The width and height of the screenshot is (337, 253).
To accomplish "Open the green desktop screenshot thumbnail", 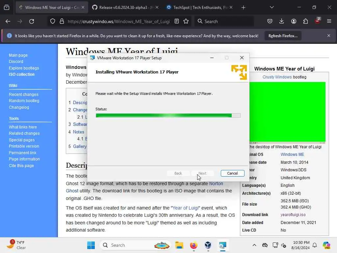I will click(287, 112).
